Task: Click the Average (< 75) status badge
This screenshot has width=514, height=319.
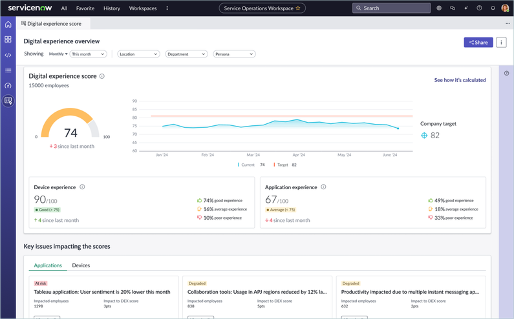Action: point(281,210)
